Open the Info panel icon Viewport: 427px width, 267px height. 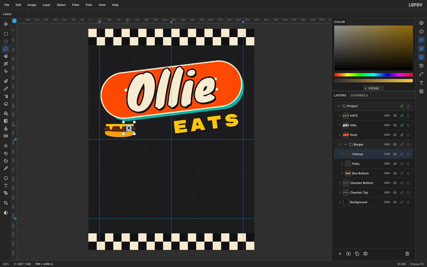click(x=421, y=32)
